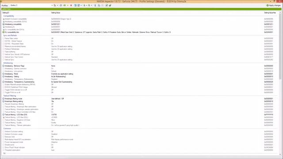This screenshot has height=159, width=283.
Task: Click the vertical scrollbar thumb
Action: click(x=280, y=46)
